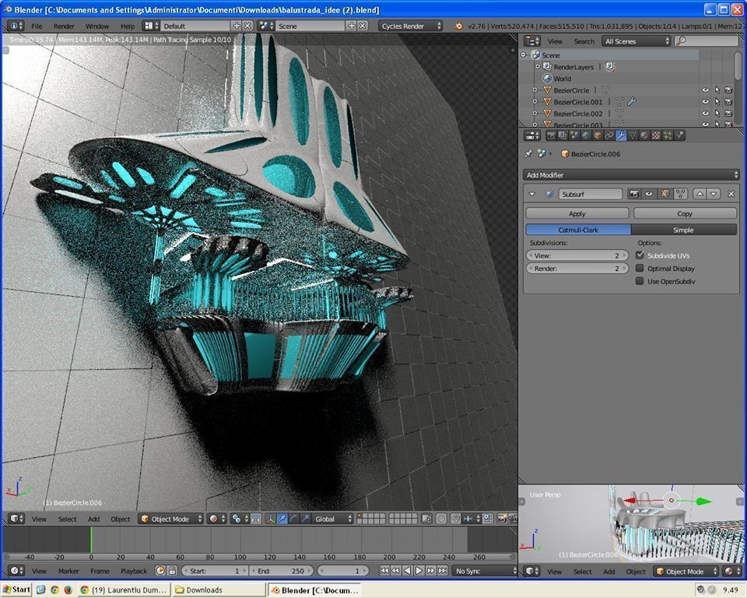Select the rotate manipulator arc icon
Screen dimensions: 747x598
[x=294, y=519]
